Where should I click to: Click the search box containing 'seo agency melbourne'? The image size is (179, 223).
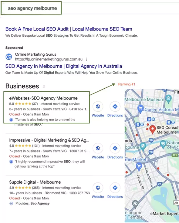pos(31,8)
